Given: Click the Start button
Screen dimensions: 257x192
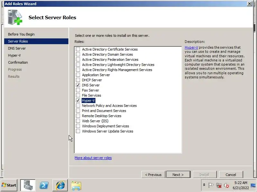Looking at the screenshot, I should (x=9, y=185).
